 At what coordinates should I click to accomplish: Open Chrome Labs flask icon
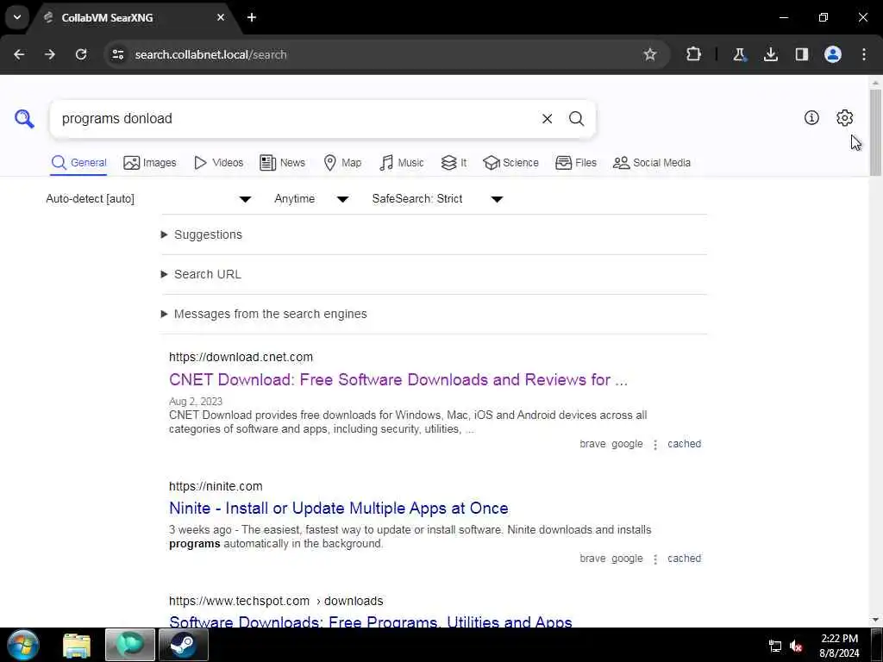[x=739, y=54]
